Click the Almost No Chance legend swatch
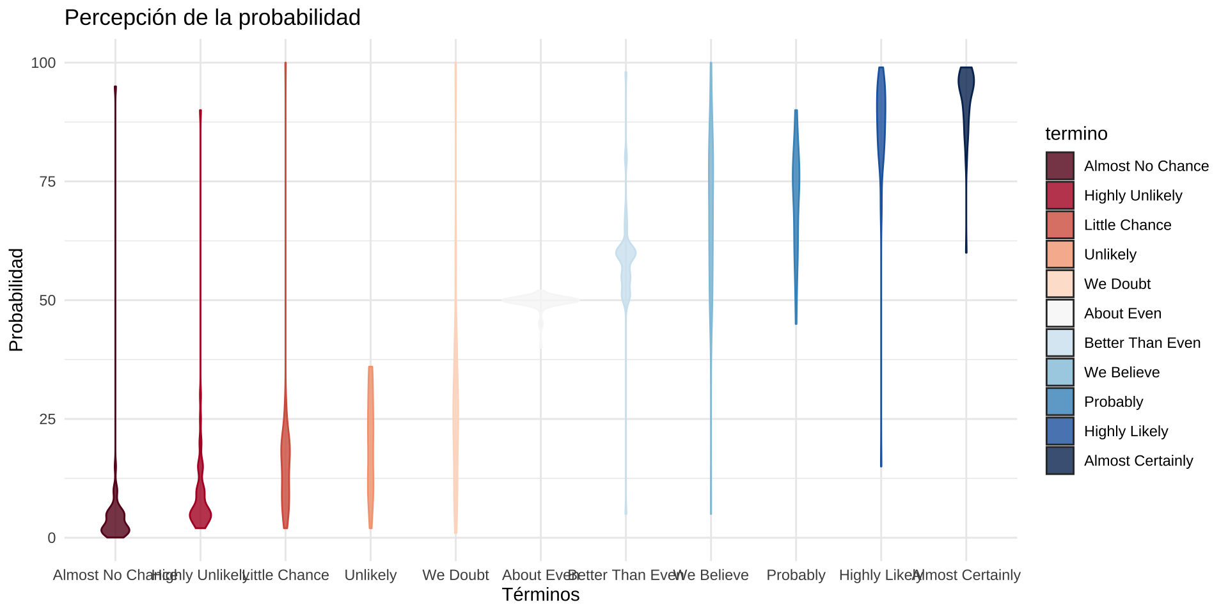The height and width of the screenshot is (614, 1228). 1060,166
